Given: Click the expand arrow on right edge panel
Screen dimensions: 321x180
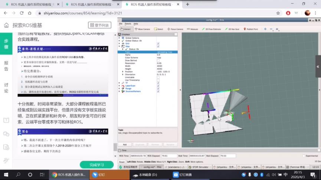Looking at the screenshot, I should [318, 67].
